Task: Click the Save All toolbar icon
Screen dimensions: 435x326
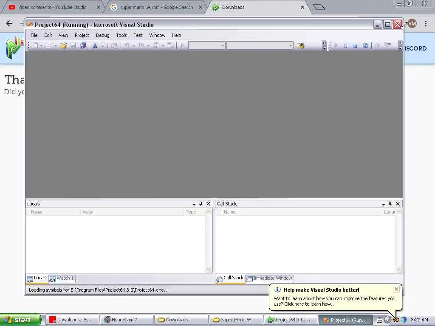Action: 83,45
